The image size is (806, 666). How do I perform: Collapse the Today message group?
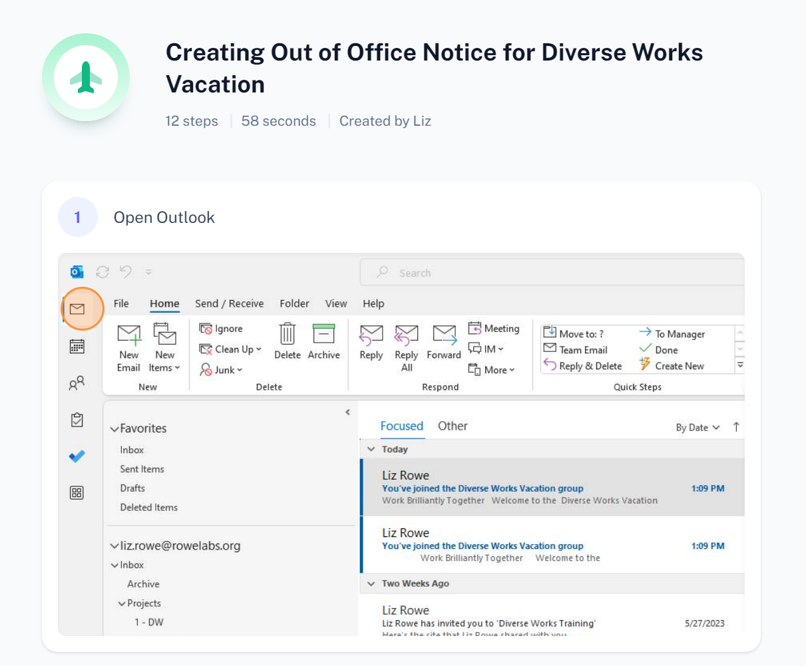point(371,449)
